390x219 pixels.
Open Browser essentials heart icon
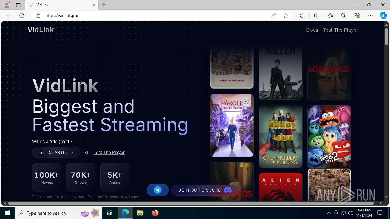point(357,16)
